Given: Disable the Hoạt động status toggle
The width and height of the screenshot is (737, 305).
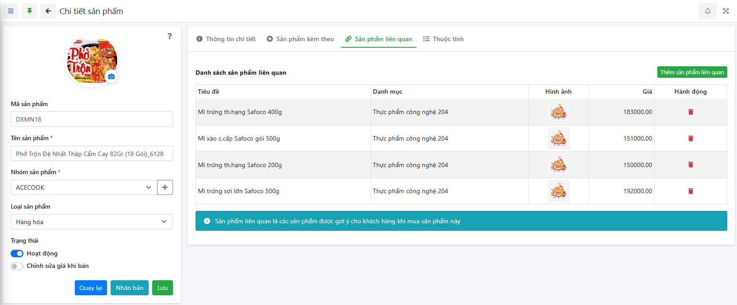Looking at the screenshot, I should pyautogui.click(x=17, y=253).
